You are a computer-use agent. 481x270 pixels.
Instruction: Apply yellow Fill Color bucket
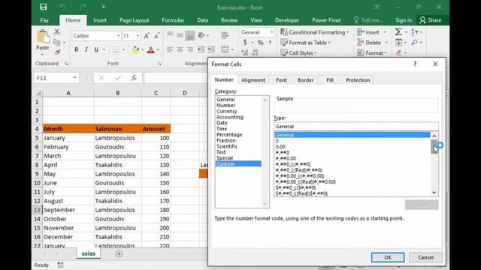[135, 49]
